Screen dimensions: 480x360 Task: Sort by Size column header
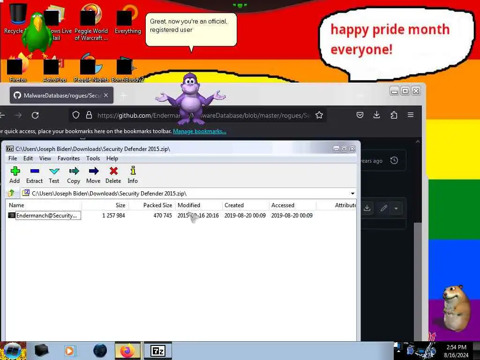point(105,205)
